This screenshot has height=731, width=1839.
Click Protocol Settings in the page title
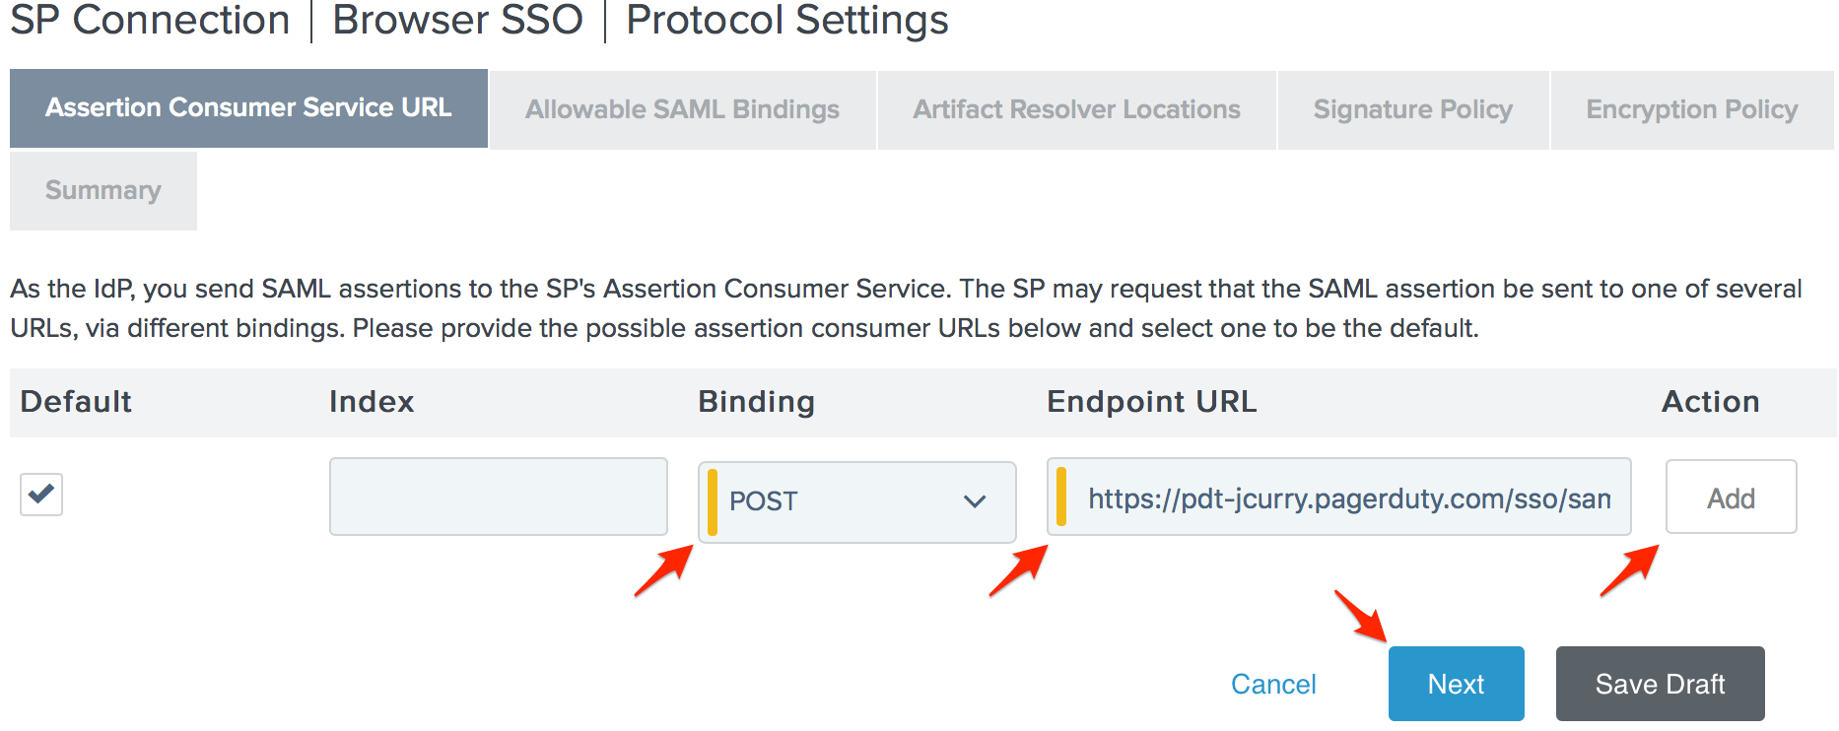[786, 20]
